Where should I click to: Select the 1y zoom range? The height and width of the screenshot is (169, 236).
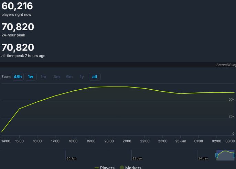[82, 77]
